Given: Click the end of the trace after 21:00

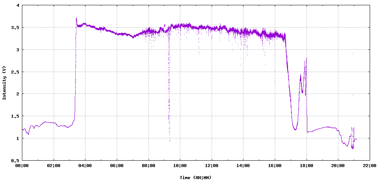Looking at the screenshot, I should pos(356,139).
